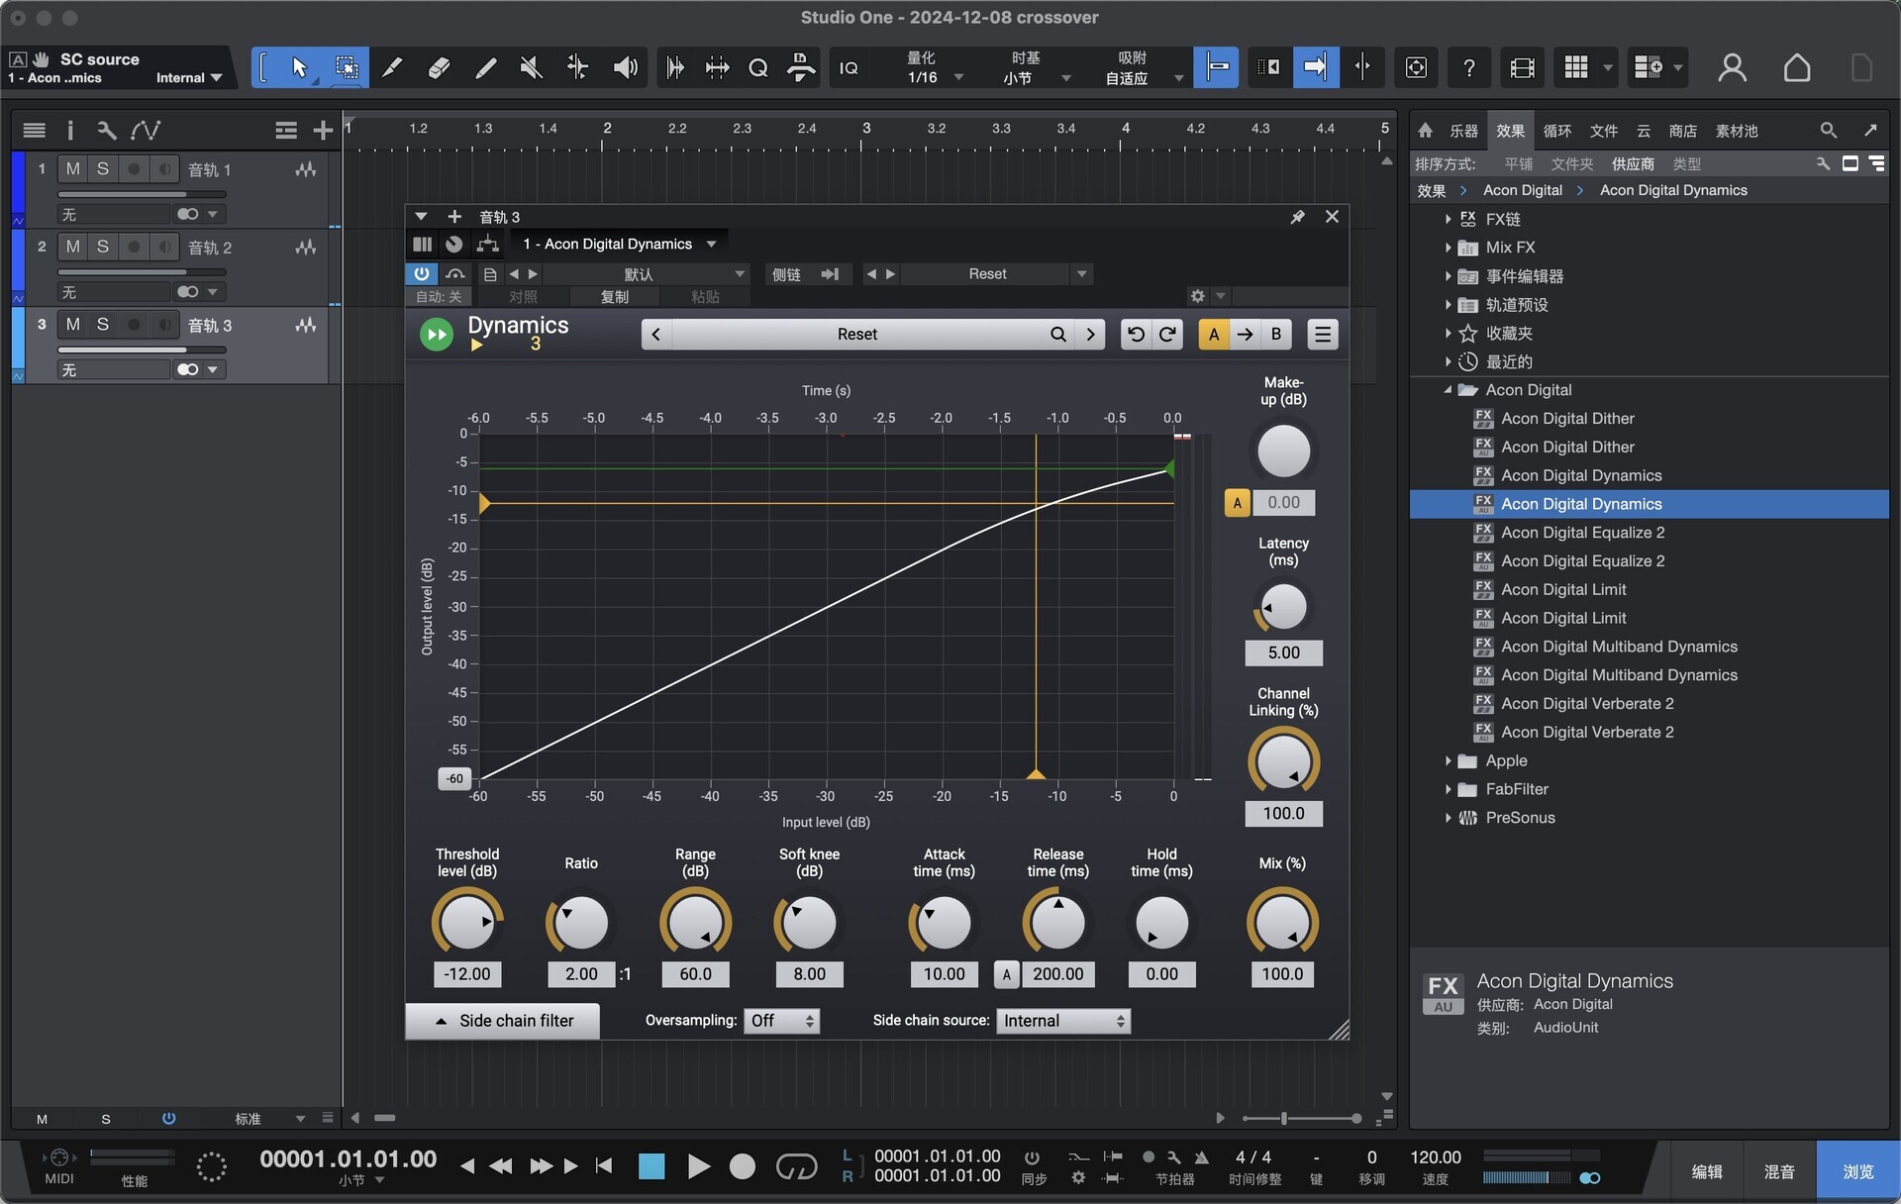Click the Attack time 10.00 value field
The width and height of the screenshot is (1901, 1204).
point(944,974)
